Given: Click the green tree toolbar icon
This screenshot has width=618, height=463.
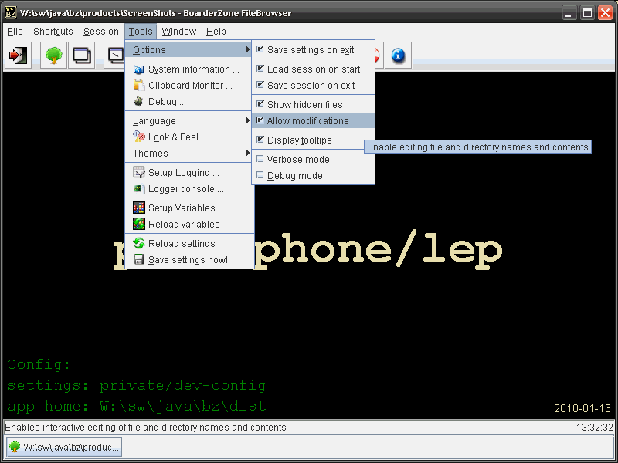Looking at the screenshot, I should click(x=53, y=56).
